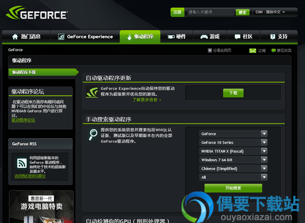305x223 pixels.
Task: Open the NVIDIA TITAN X (Pascal) dropdown
Action: point(233,151)
